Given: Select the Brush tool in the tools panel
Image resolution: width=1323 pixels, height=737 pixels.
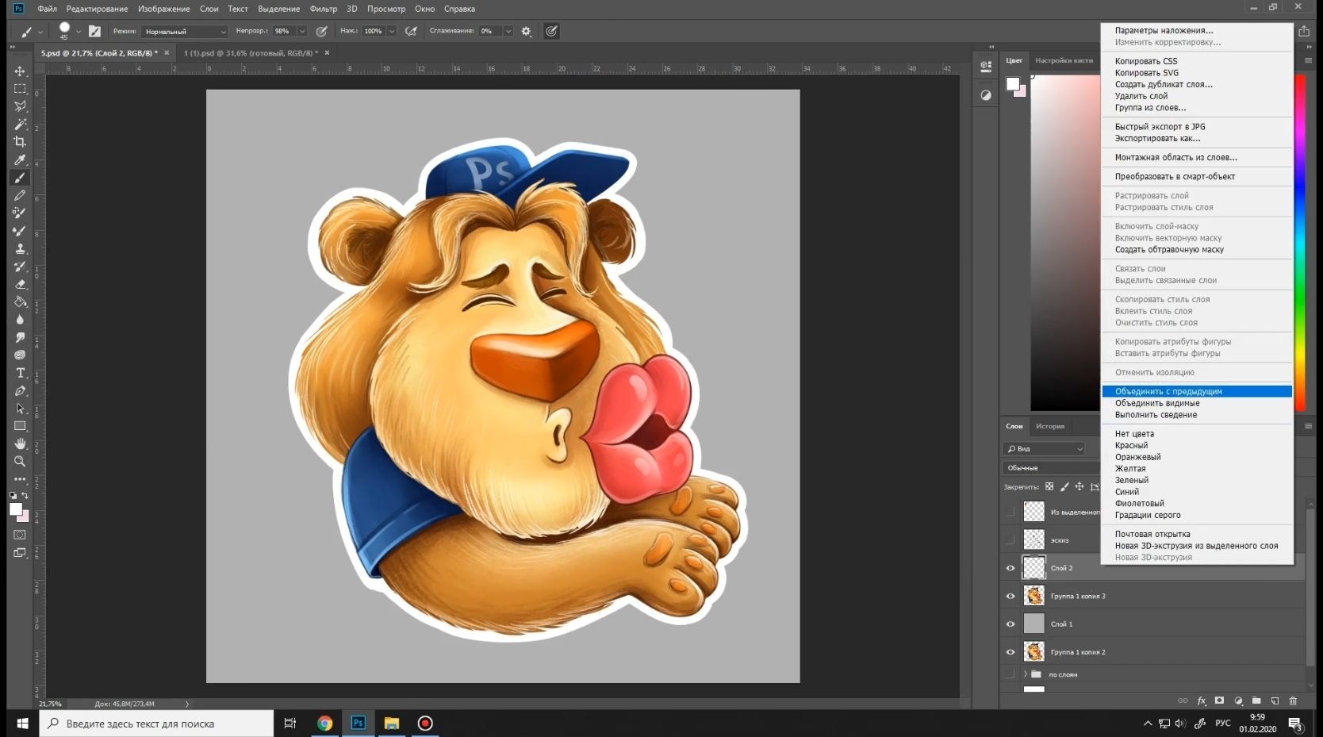Looking at the screenshot, I should [20, 178].
